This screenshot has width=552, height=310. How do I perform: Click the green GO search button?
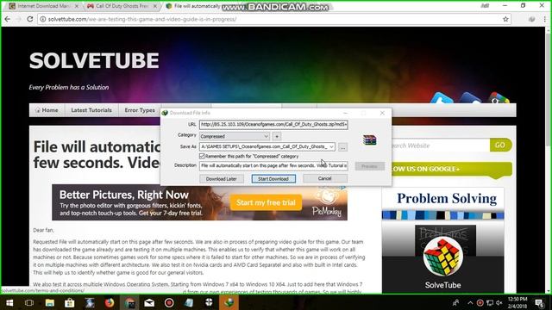tap(500, 145)
